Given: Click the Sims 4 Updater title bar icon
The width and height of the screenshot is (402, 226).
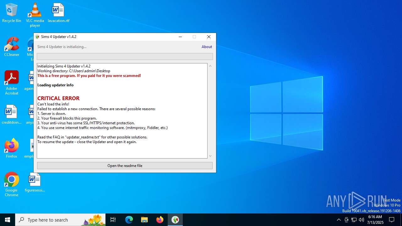Looking at the screenshot, I should (37, 37).
